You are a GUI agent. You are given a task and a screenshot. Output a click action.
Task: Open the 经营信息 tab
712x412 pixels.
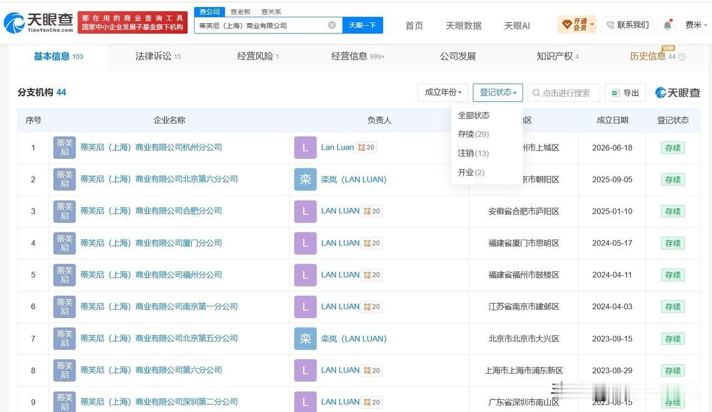tap(358, 56)
